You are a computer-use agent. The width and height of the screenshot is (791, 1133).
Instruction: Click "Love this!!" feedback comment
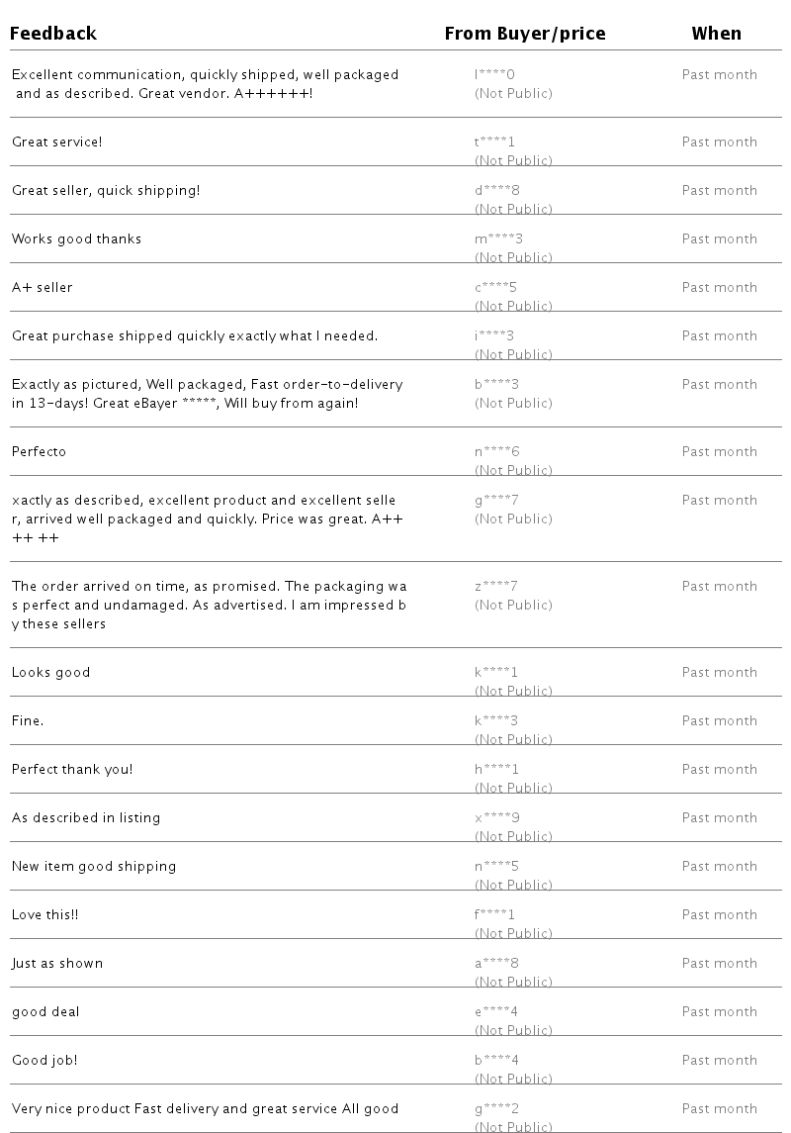(44, 914)
